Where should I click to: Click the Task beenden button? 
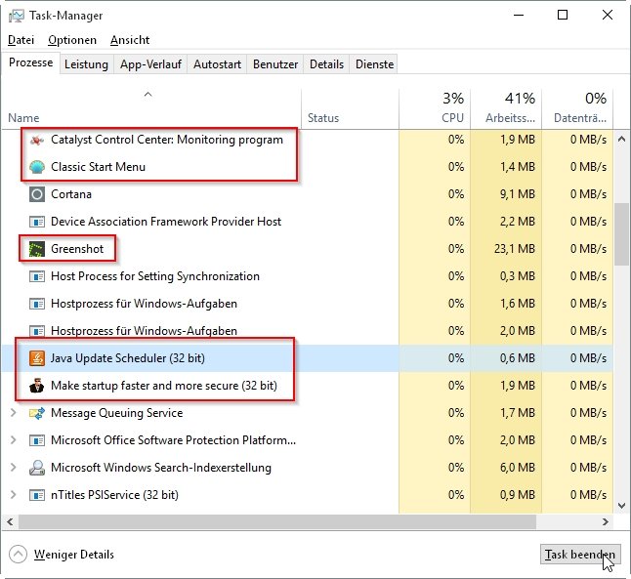coord(580,555)
